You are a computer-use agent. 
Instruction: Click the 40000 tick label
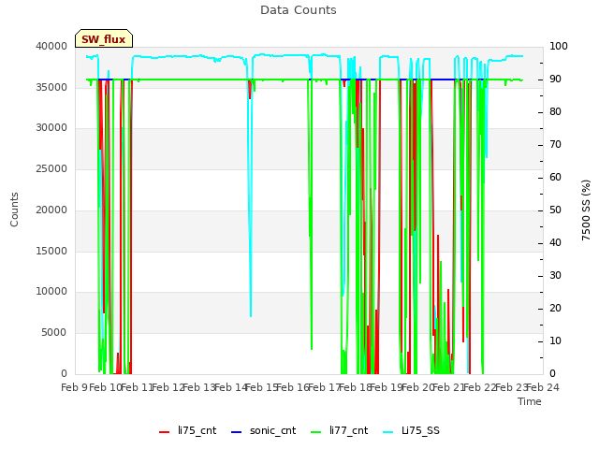pos(51,46)
